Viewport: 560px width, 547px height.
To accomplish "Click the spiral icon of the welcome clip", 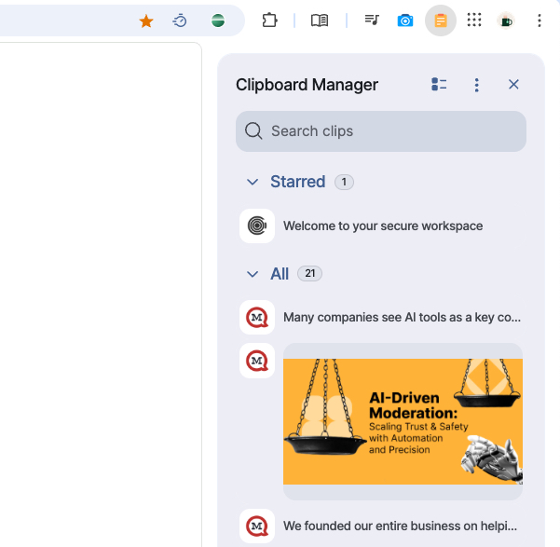I will 257,226.
